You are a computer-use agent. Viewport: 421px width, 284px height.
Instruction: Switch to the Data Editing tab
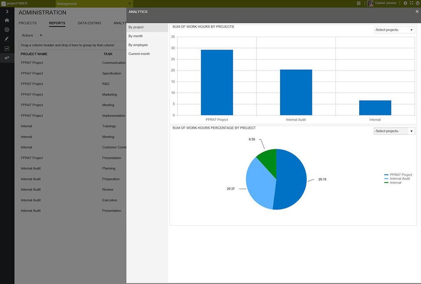89,23
